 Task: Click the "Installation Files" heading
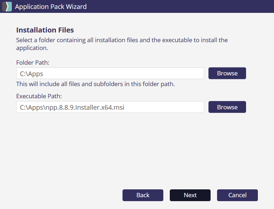click(45, 30)
